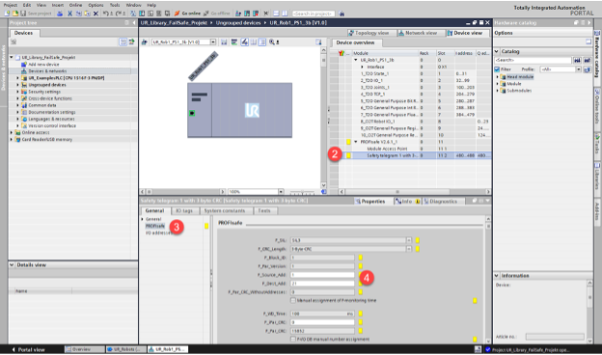Click the zoom magnifier icon in device view

[272, 42]
